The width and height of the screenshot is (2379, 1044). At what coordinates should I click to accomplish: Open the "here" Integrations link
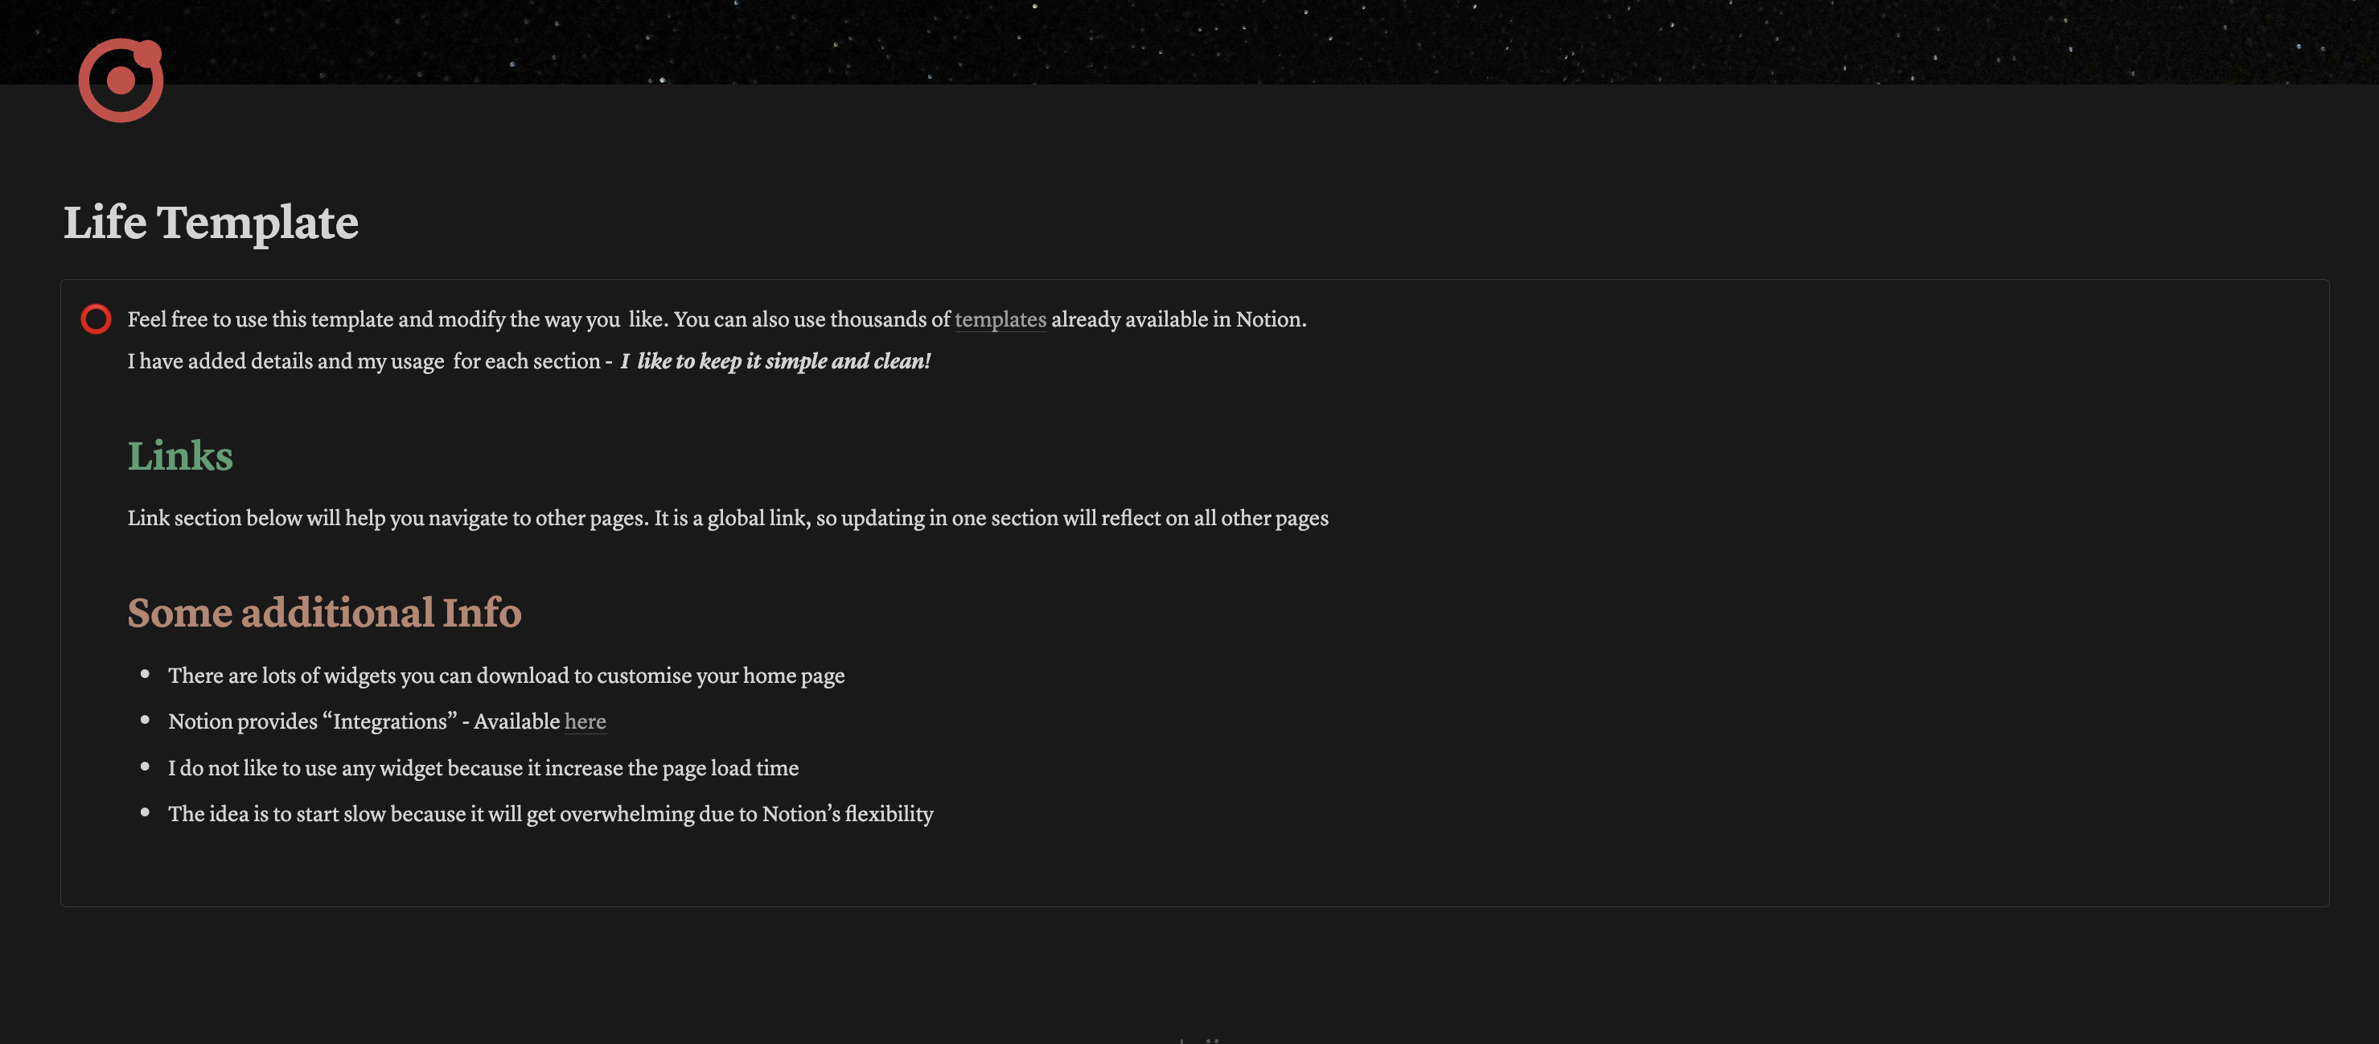tap(586, 721)
